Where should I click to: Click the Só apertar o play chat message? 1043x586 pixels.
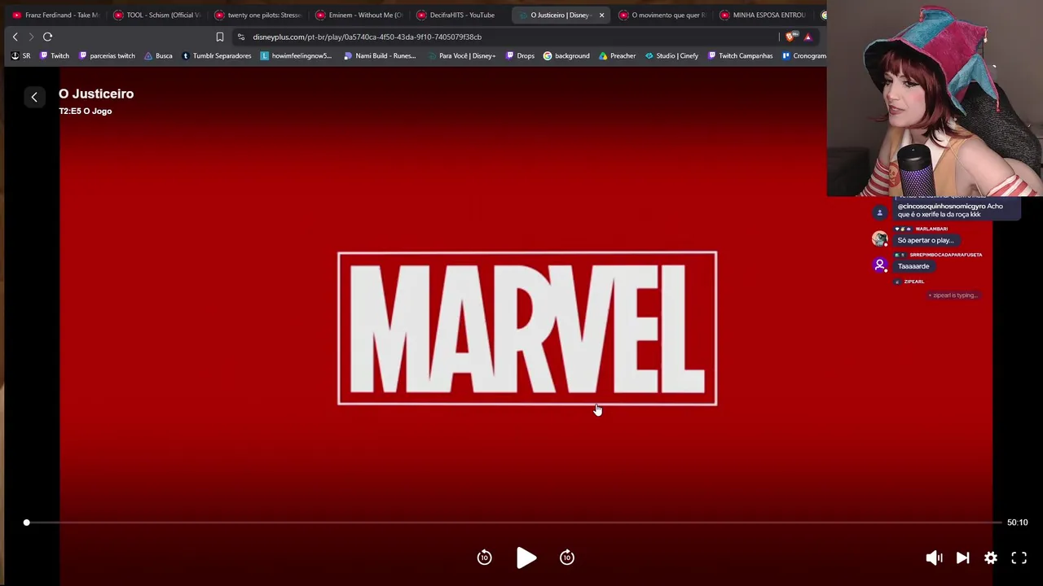[x=925, y=240]
